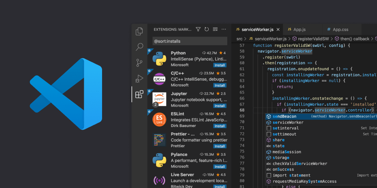Viewport: 377px width, 188px height.
Task: Open the extensions panel more actions menu
Action: click(x=224, y=29)
